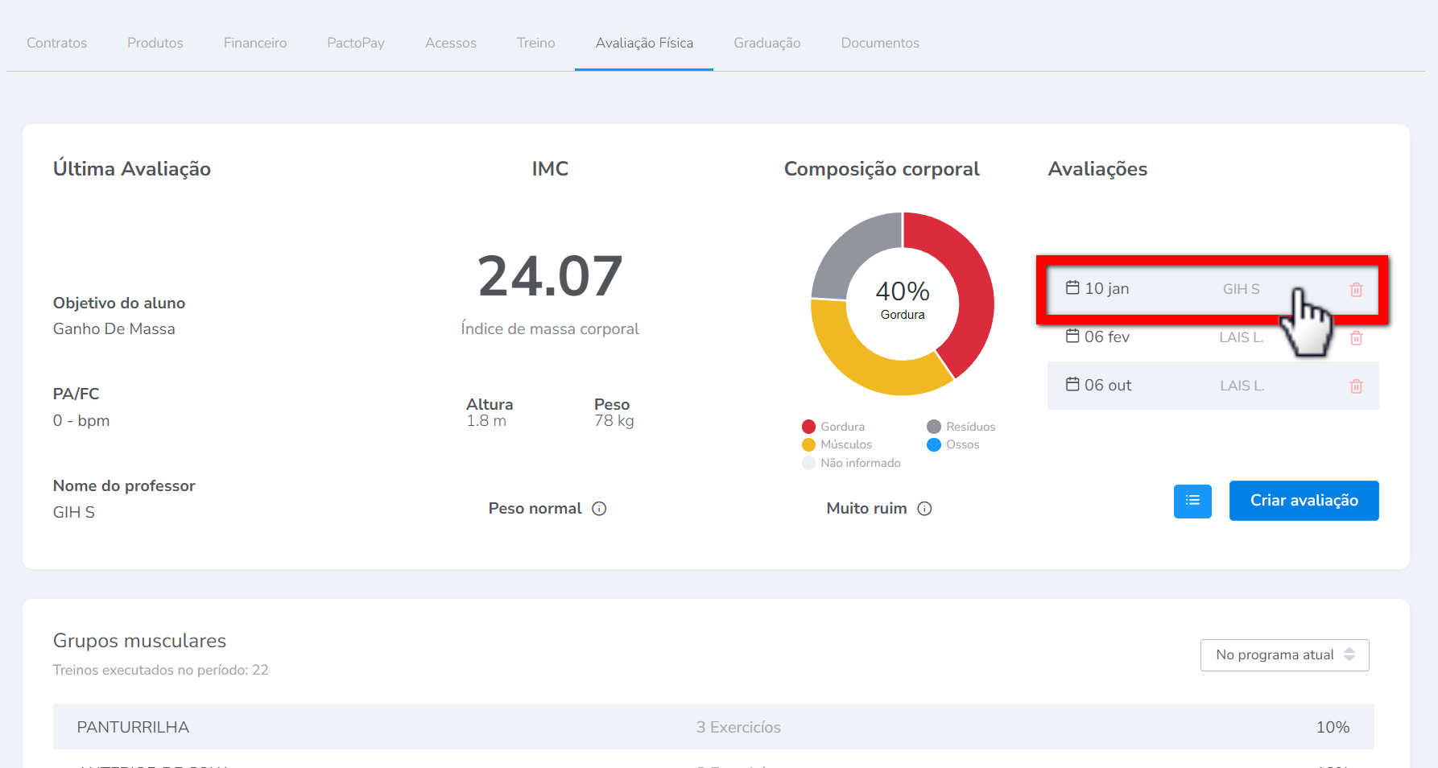Go to the Treino tab

[x=535, y=43]
